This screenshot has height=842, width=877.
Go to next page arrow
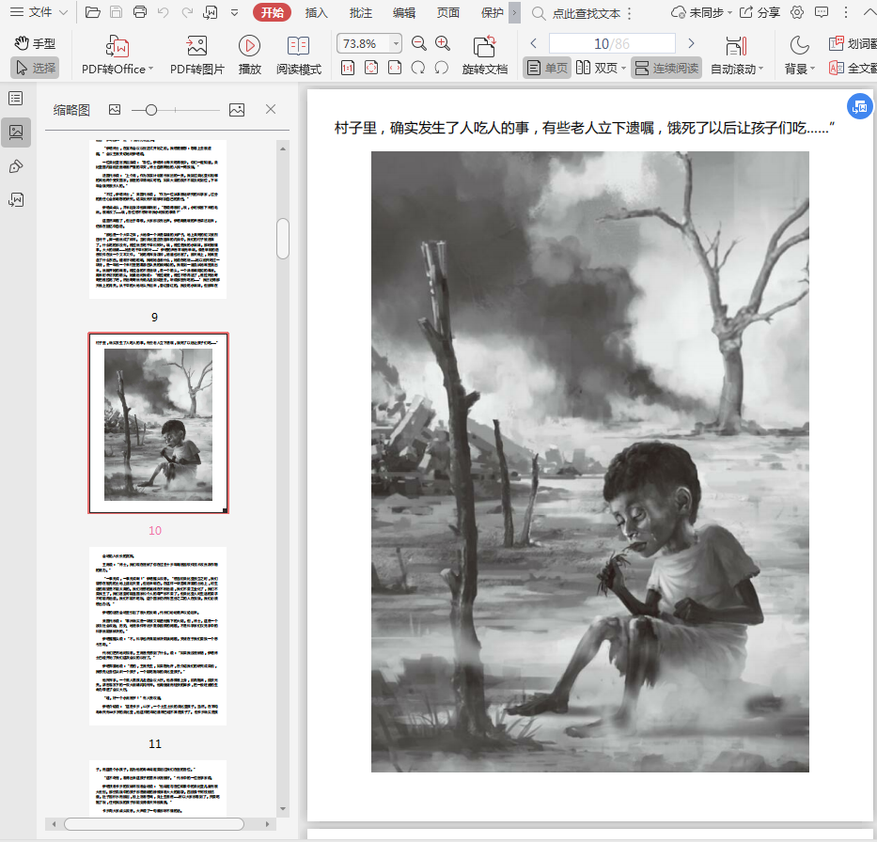[691, 43]
